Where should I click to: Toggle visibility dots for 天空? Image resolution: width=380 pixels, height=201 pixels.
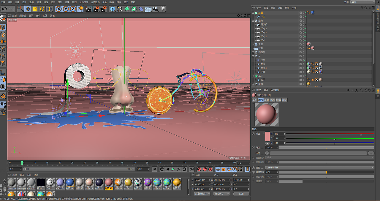(x=303, y=44)
